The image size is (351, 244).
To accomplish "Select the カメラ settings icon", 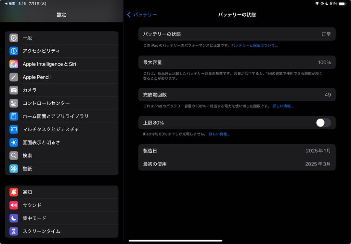I will tap(13, 90).
